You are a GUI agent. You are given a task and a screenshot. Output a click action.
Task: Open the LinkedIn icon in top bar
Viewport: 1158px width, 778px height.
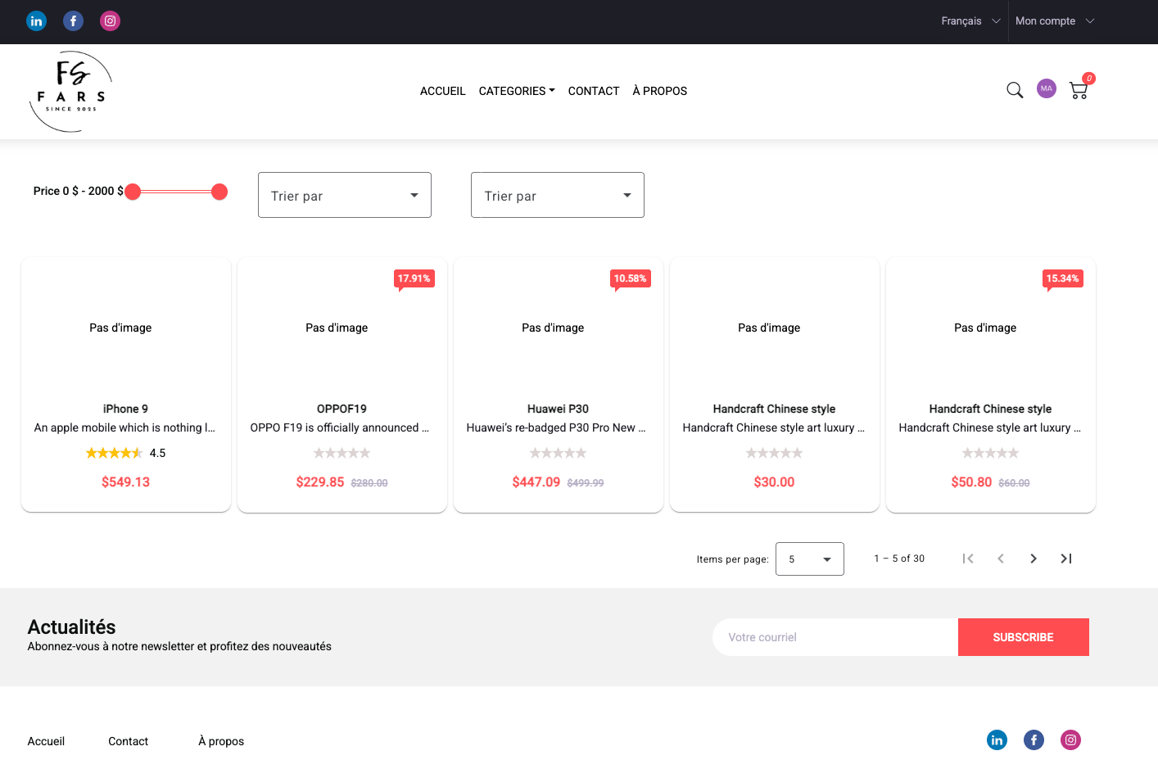point(37,21)
